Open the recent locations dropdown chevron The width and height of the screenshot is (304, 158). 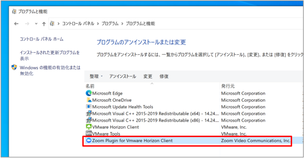click(x=36, y=24)
